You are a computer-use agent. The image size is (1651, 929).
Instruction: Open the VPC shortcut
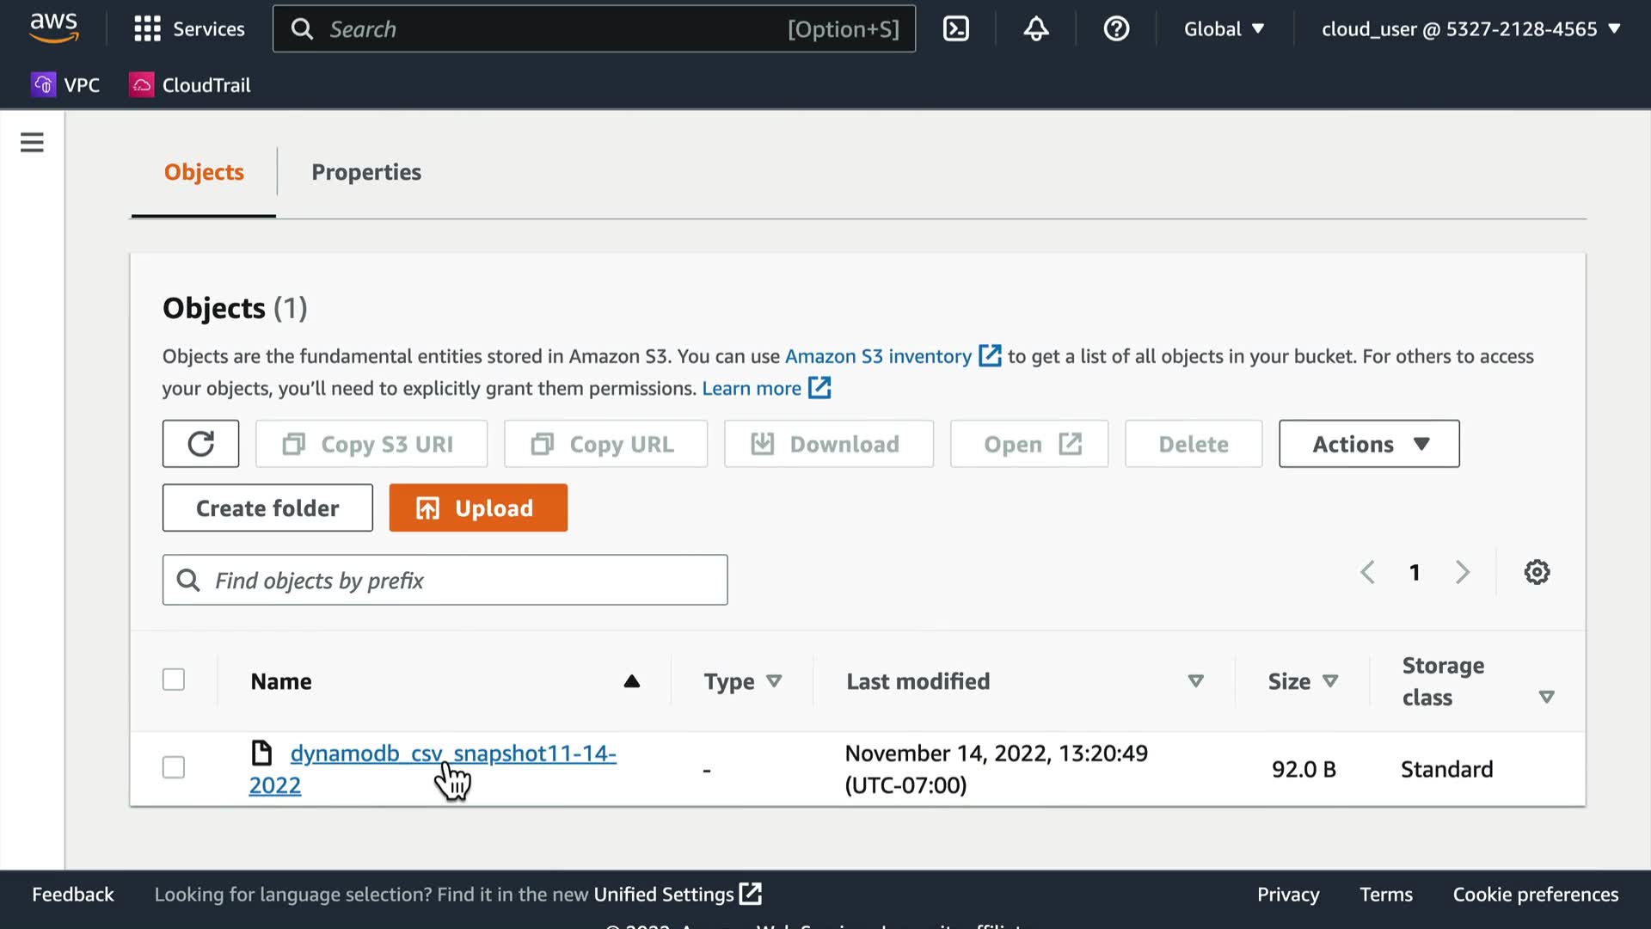[65, 85]
